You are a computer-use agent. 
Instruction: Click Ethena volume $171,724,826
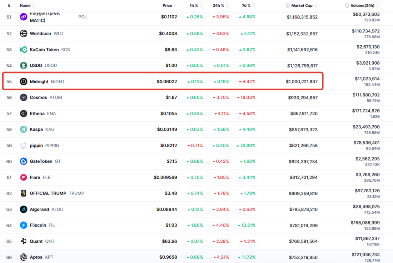366,111
